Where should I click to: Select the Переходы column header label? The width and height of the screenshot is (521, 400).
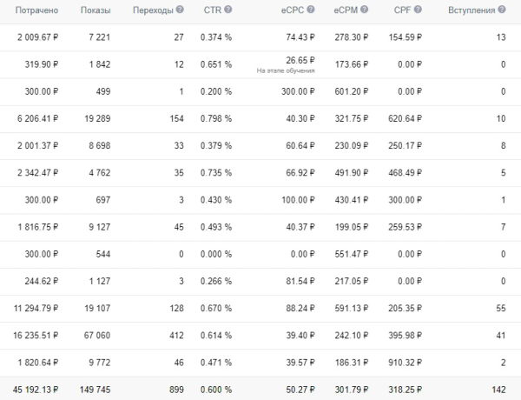(153, 10)
